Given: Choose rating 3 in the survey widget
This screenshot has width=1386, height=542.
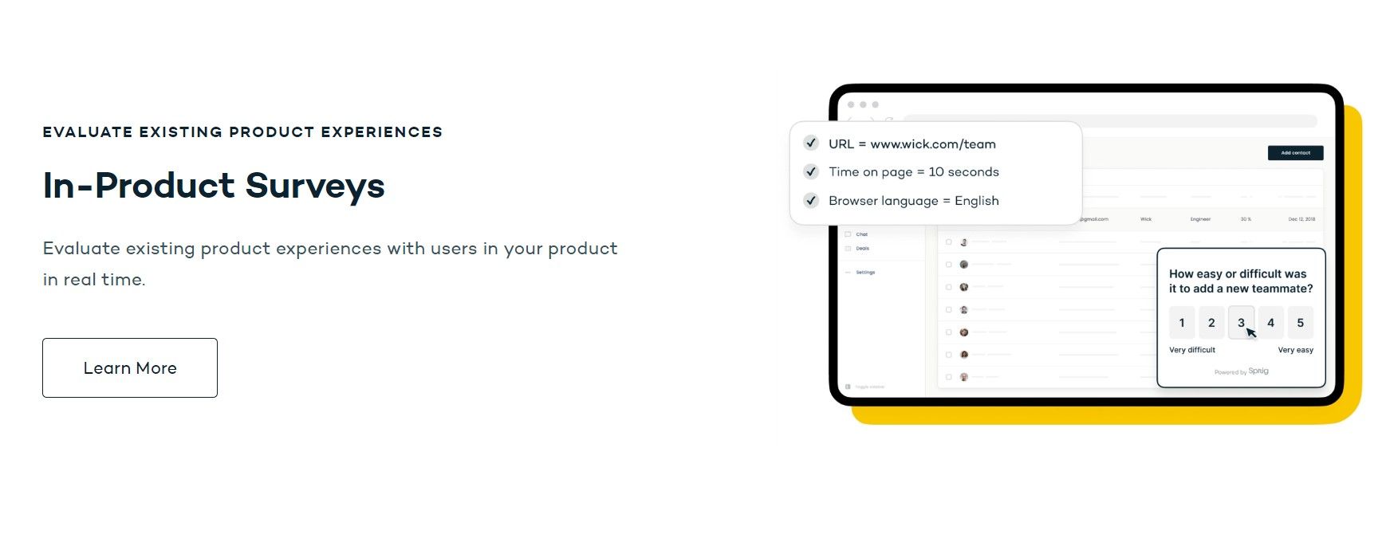Looking at the screenshot, I should click(x=1241, y=323).
